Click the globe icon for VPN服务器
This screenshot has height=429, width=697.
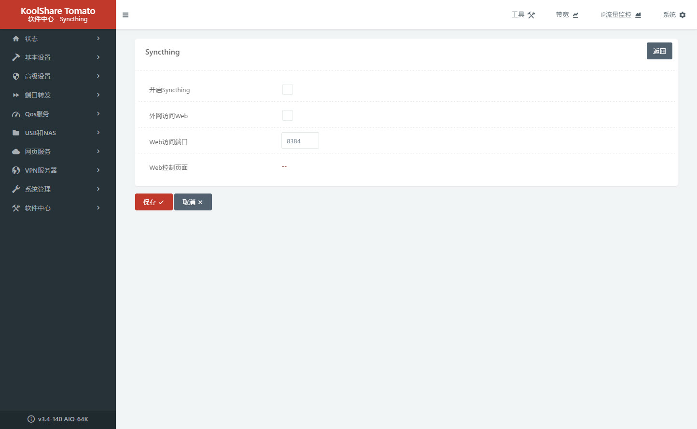16,170
